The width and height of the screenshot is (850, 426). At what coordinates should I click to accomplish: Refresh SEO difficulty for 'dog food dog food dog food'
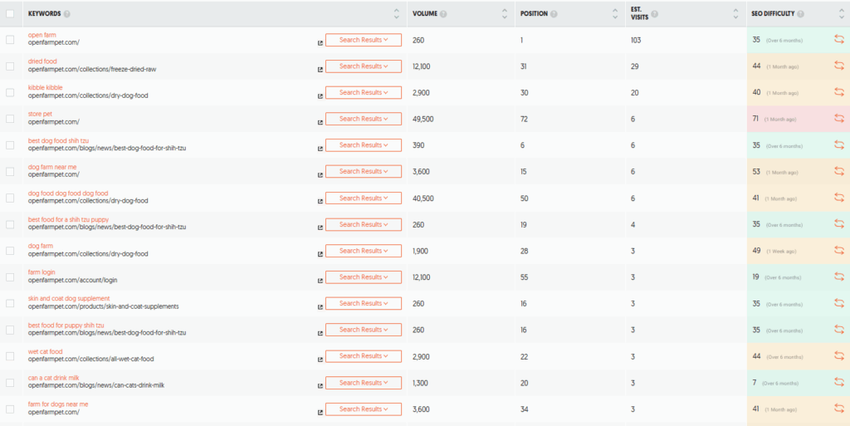pyautogui.click(x=838, y=198)
